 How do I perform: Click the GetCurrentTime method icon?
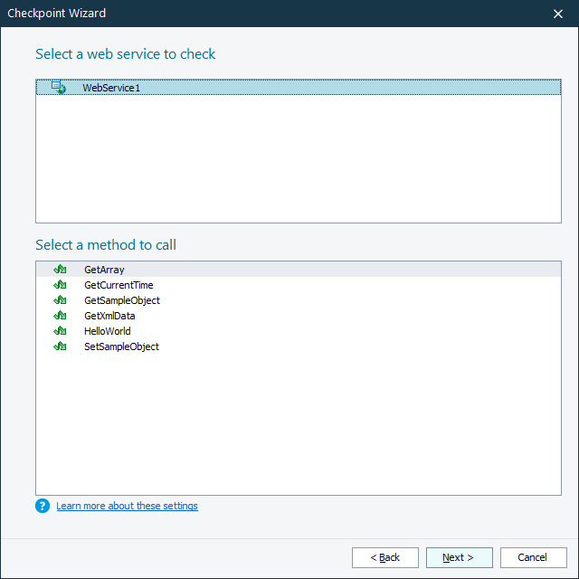(61, 285)
